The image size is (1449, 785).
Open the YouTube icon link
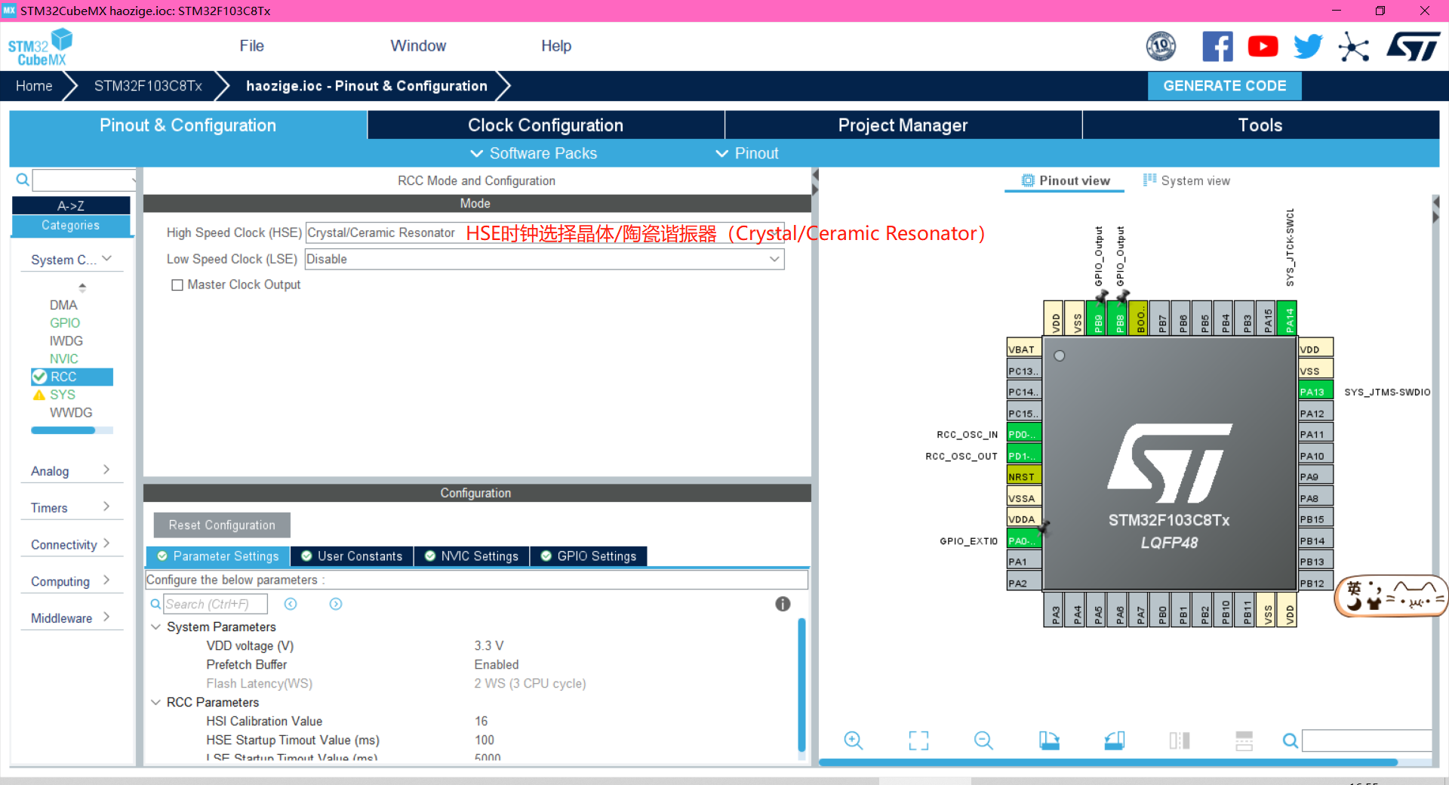click(1263, 47)
